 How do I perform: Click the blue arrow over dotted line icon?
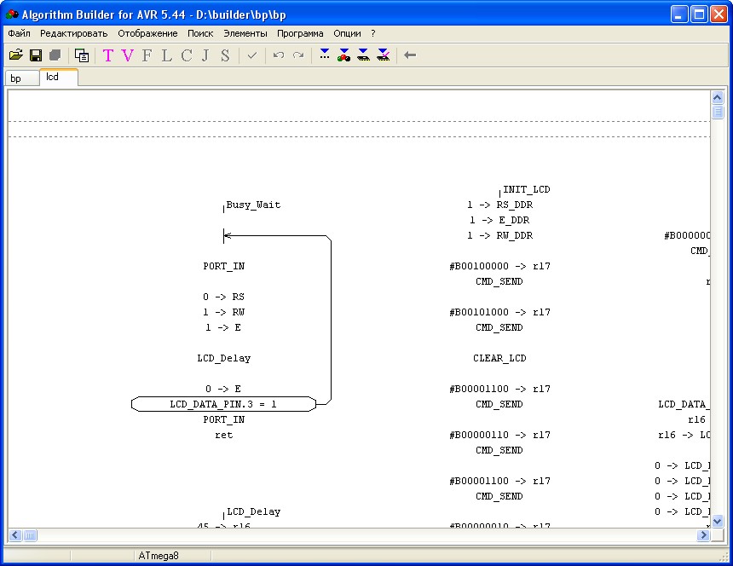[x=325, y=55]
